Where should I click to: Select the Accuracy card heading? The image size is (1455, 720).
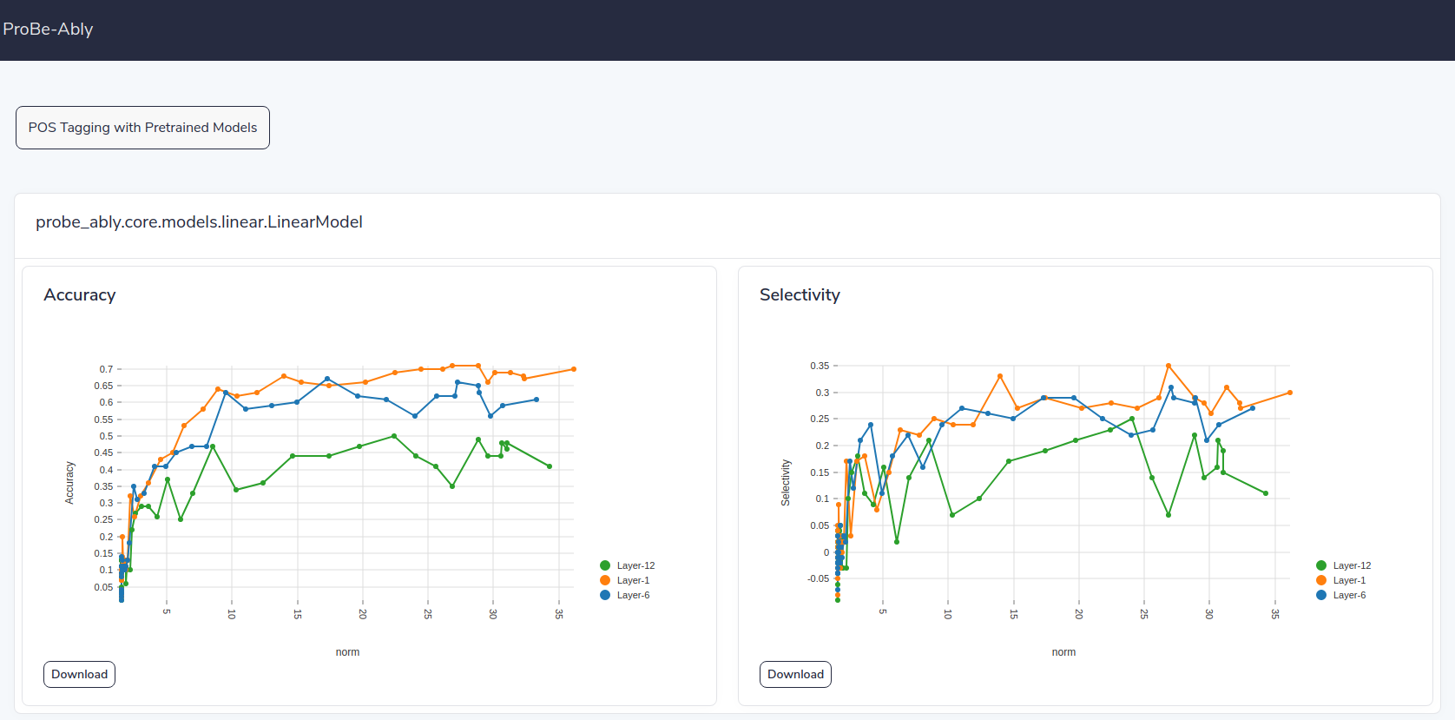coord(80,295)
